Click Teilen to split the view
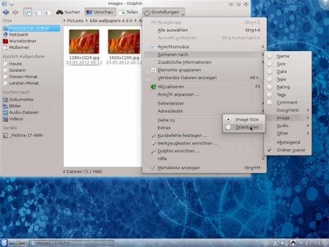 [x=128, y=12]
